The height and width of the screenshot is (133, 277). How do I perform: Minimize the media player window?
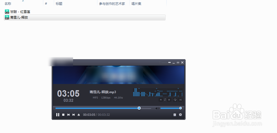[x=174, y=63]
